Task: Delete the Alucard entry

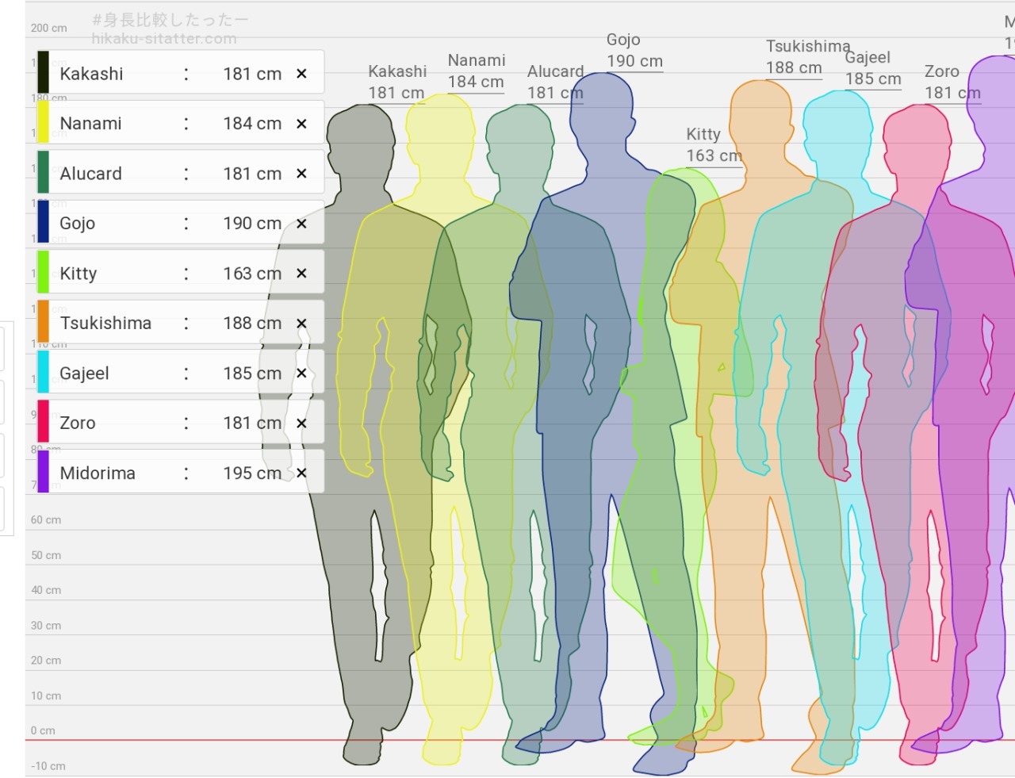Action: [x=301, y=174]
